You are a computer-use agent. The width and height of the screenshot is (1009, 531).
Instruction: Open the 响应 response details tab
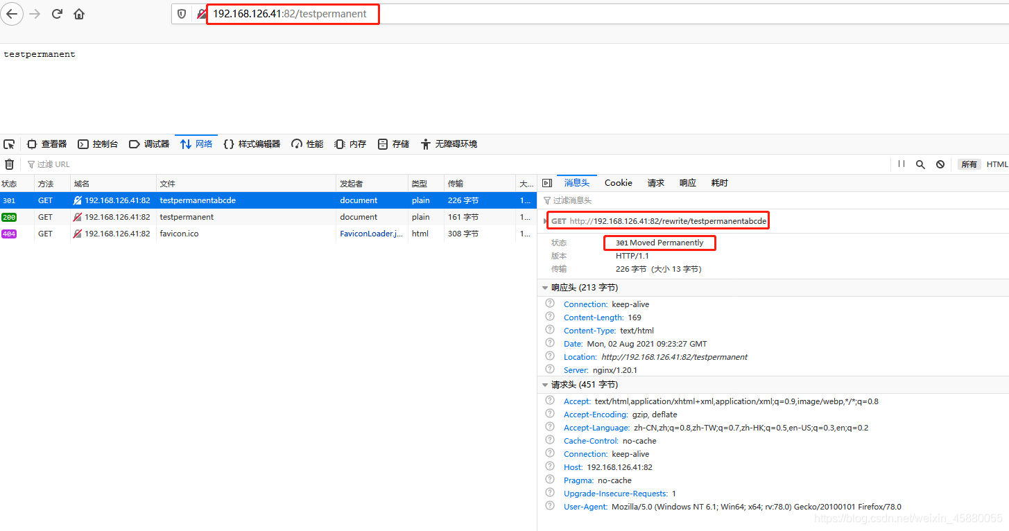687,183
